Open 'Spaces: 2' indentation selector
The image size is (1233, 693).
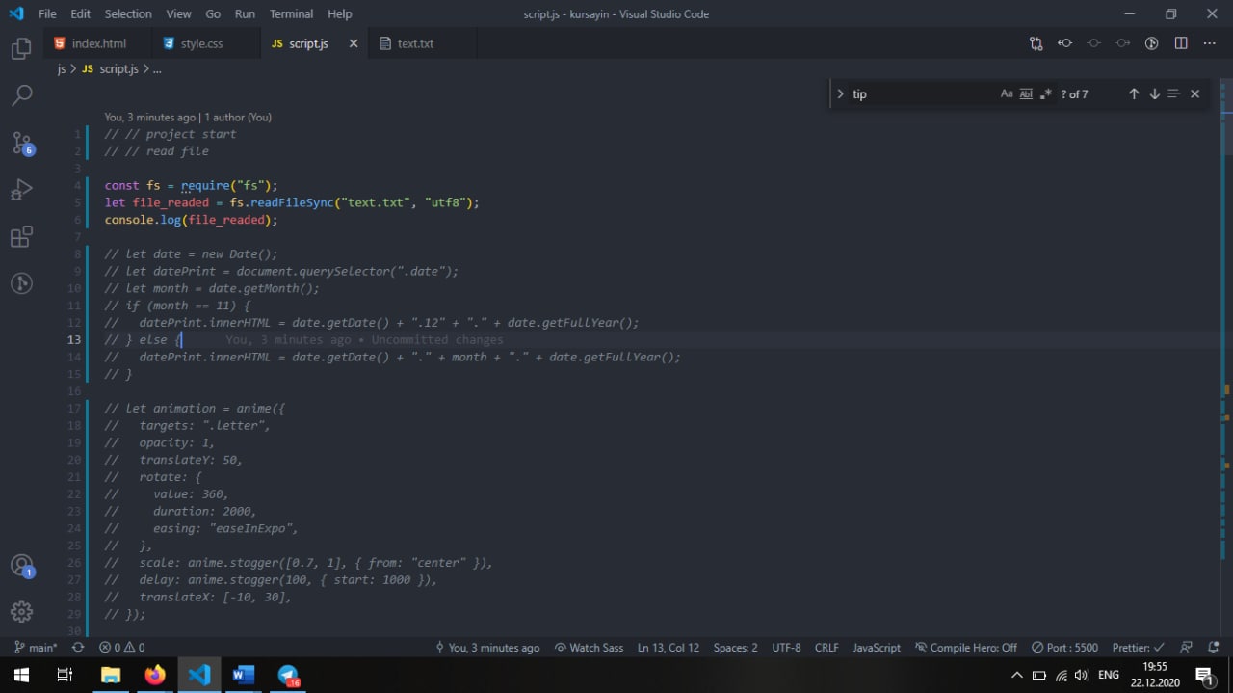point(735,648)
